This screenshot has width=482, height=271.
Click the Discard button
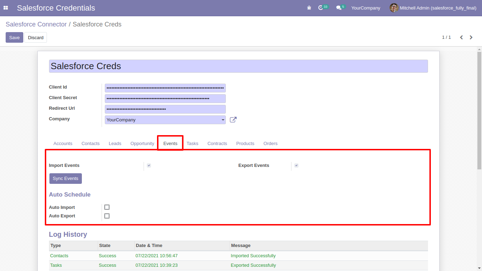tap(36, 37)
